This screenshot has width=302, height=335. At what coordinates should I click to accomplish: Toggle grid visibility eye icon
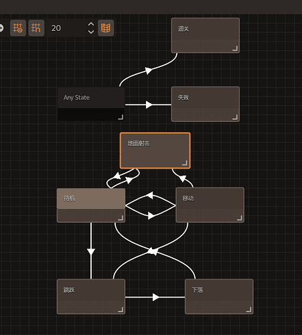click(18, 28)
